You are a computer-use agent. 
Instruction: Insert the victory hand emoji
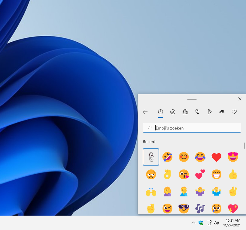click(233, 192)
